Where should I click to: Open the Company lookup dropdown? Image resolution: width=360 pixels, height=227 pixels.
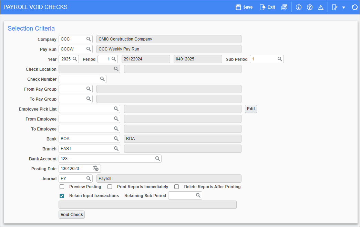pyautogui.click(x=89, y=39)
